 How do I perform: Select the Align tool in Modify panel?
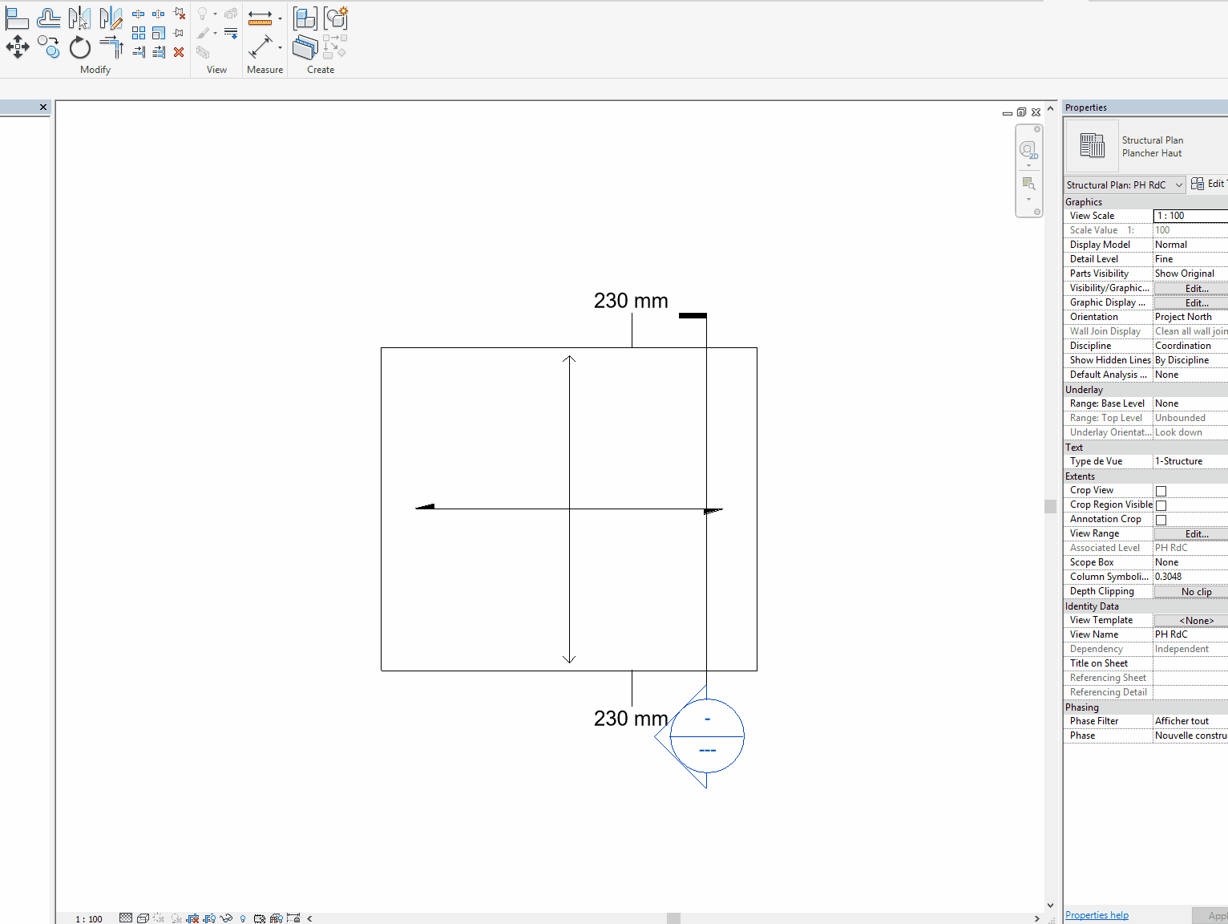(17, 18)
